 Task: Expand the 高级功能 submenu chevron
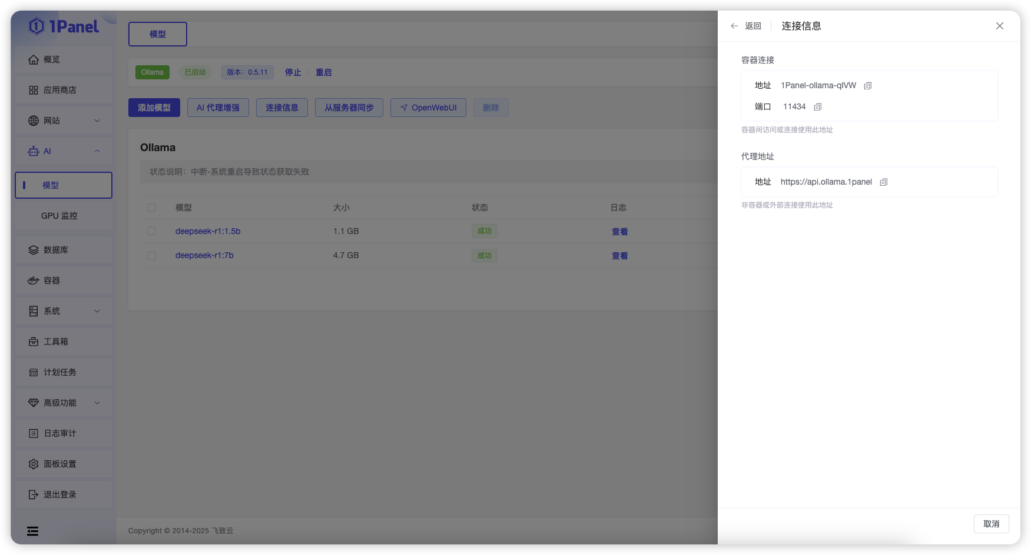(97, 403)
